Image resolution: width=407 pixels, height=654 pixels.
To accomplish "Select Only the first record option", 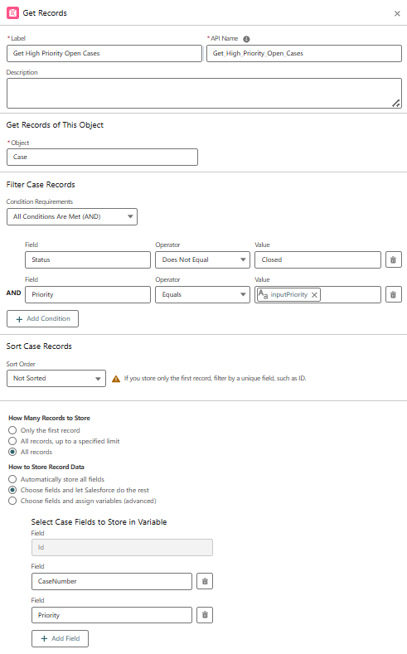I will click(x=12, y=430).
